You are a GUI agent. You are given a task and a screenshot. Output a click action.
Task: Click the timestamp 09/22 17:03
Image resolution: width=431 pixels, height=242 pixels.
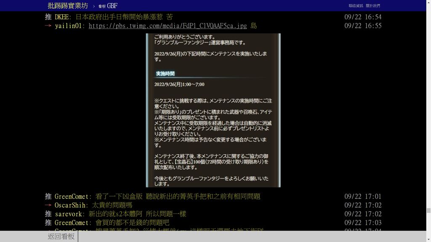point(363,223)
